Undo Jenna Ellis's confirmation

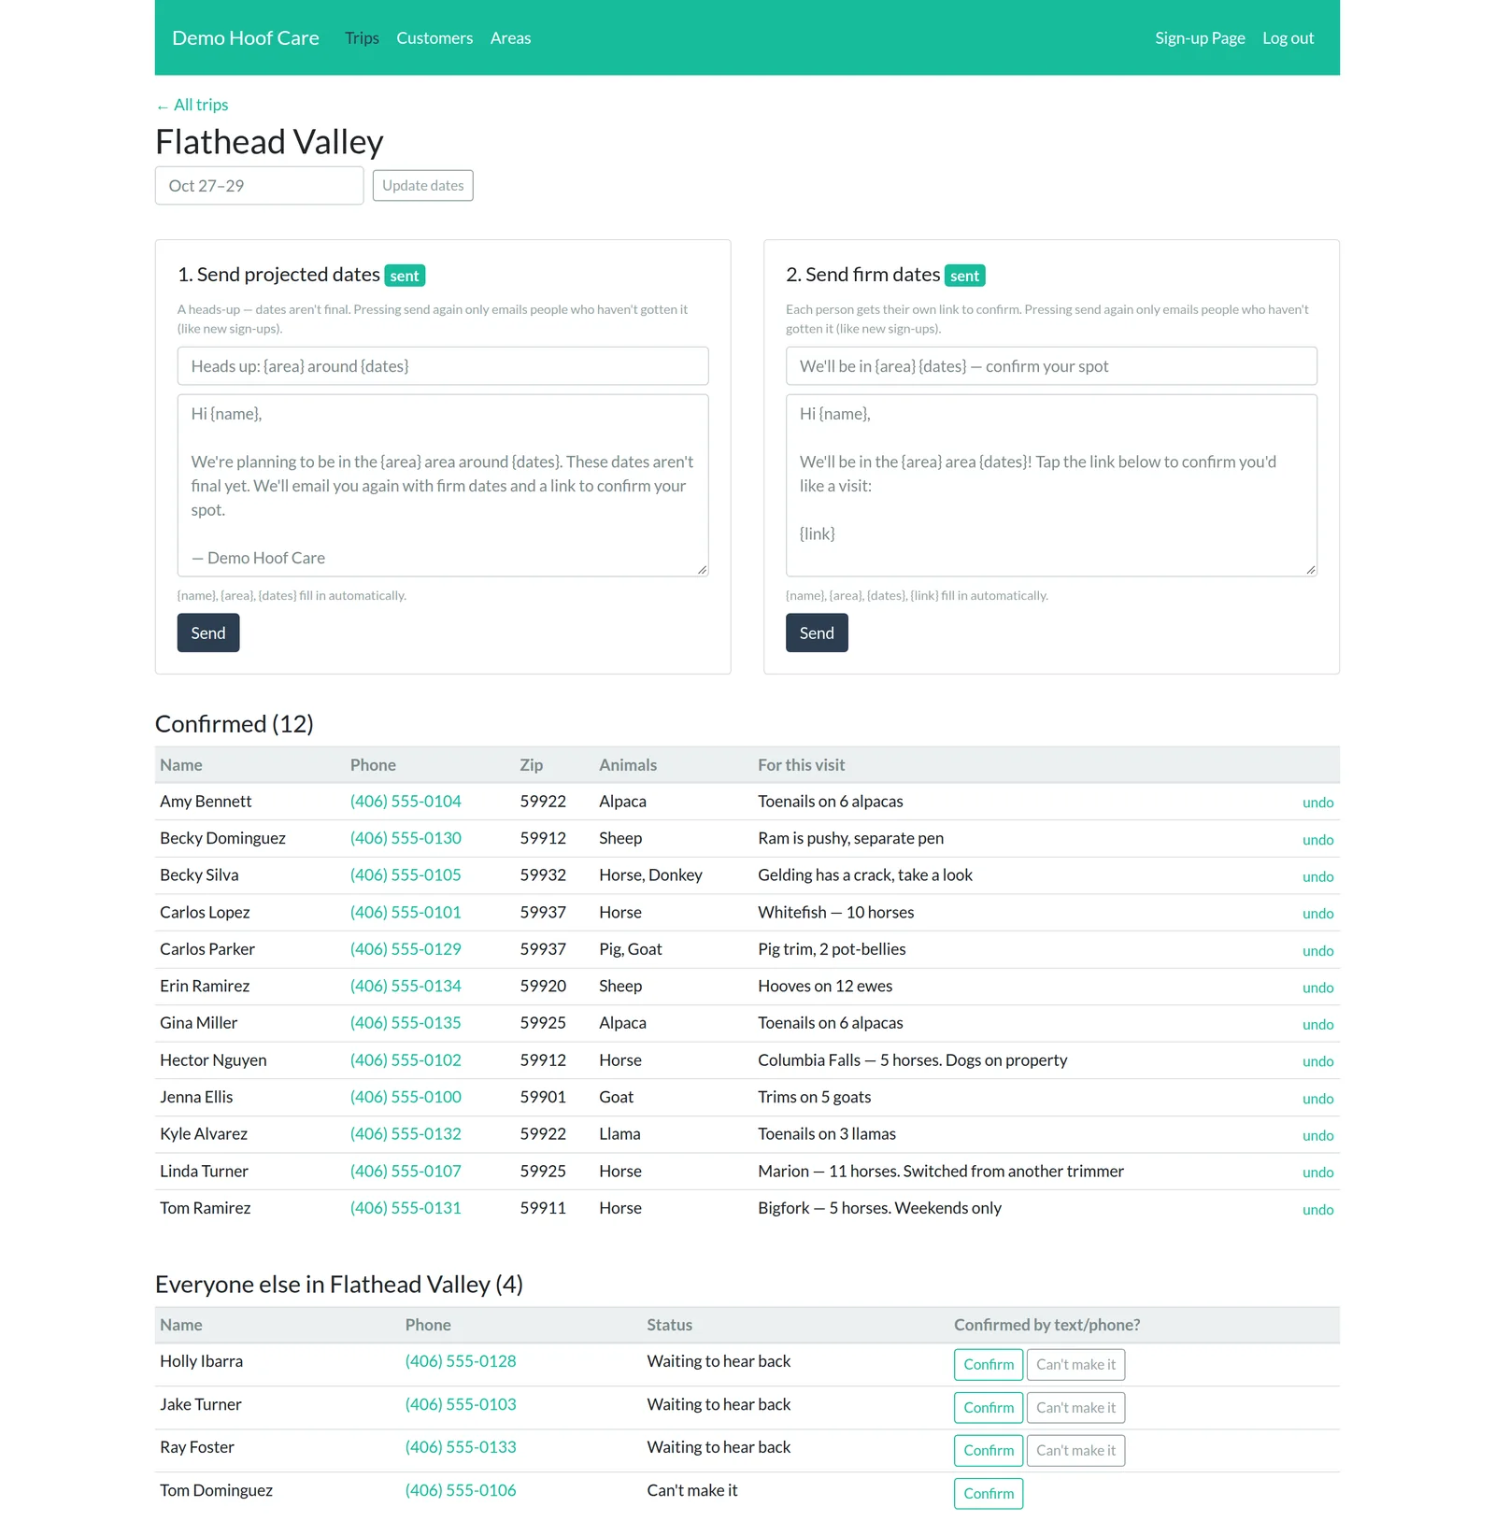click(x=1317, y=1099)
